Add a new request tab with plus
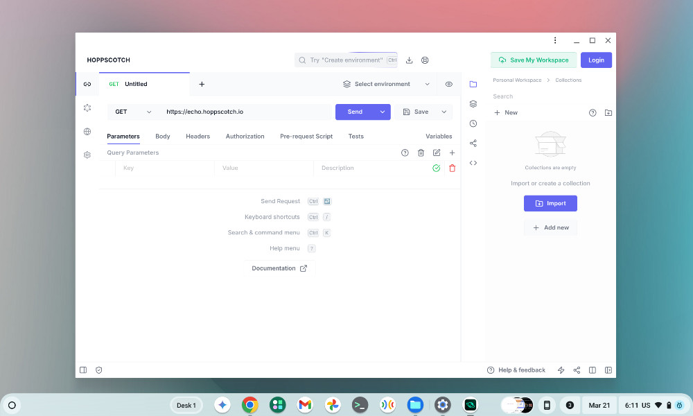 point(202,84)
